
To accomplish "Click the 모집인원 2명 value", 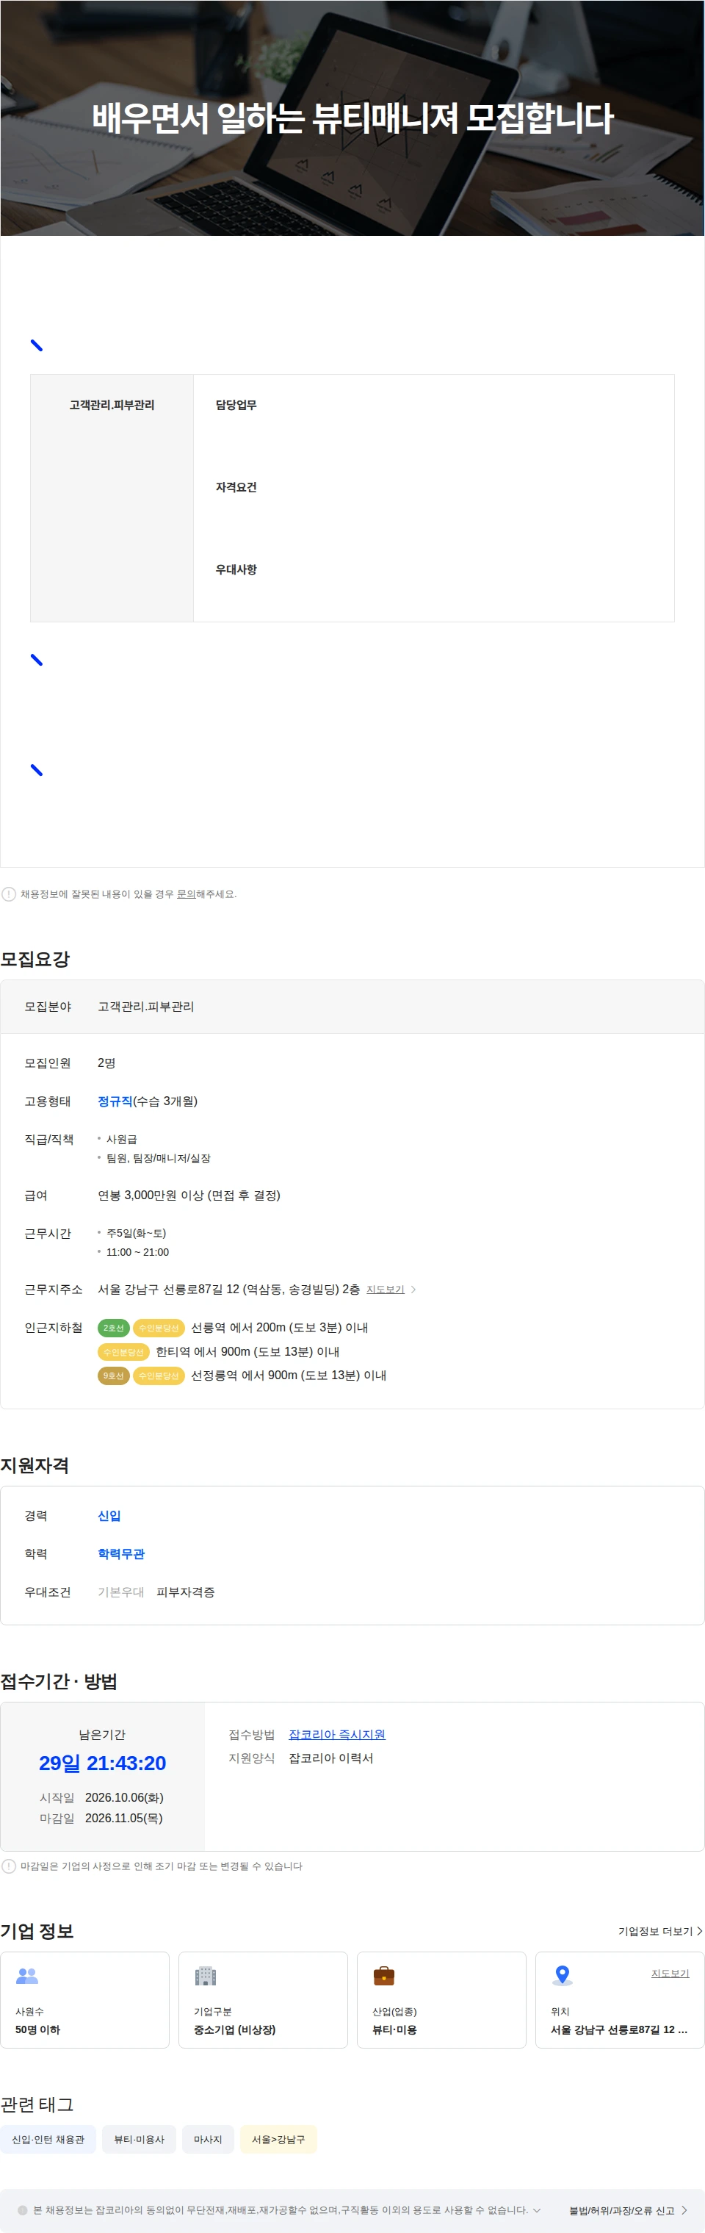I will point(106,1062).
